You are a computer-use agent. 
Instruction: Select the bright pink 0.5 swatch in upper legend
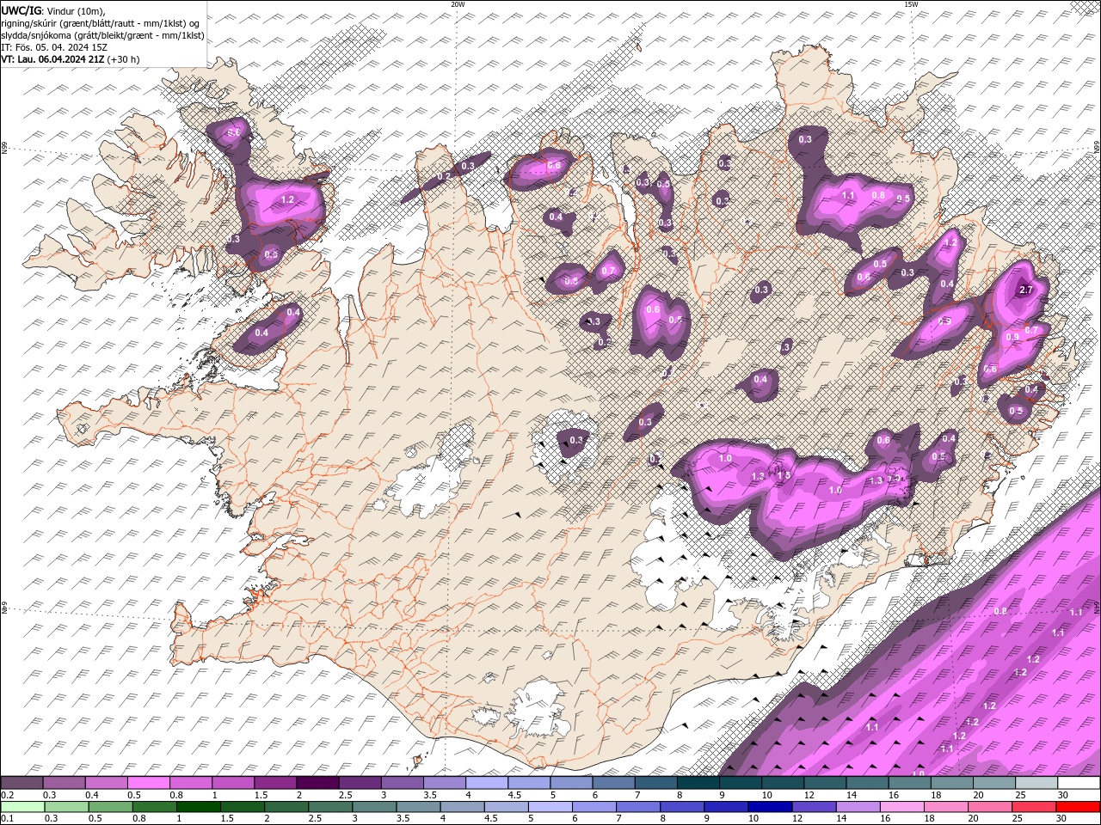click(x=147, y=783)
